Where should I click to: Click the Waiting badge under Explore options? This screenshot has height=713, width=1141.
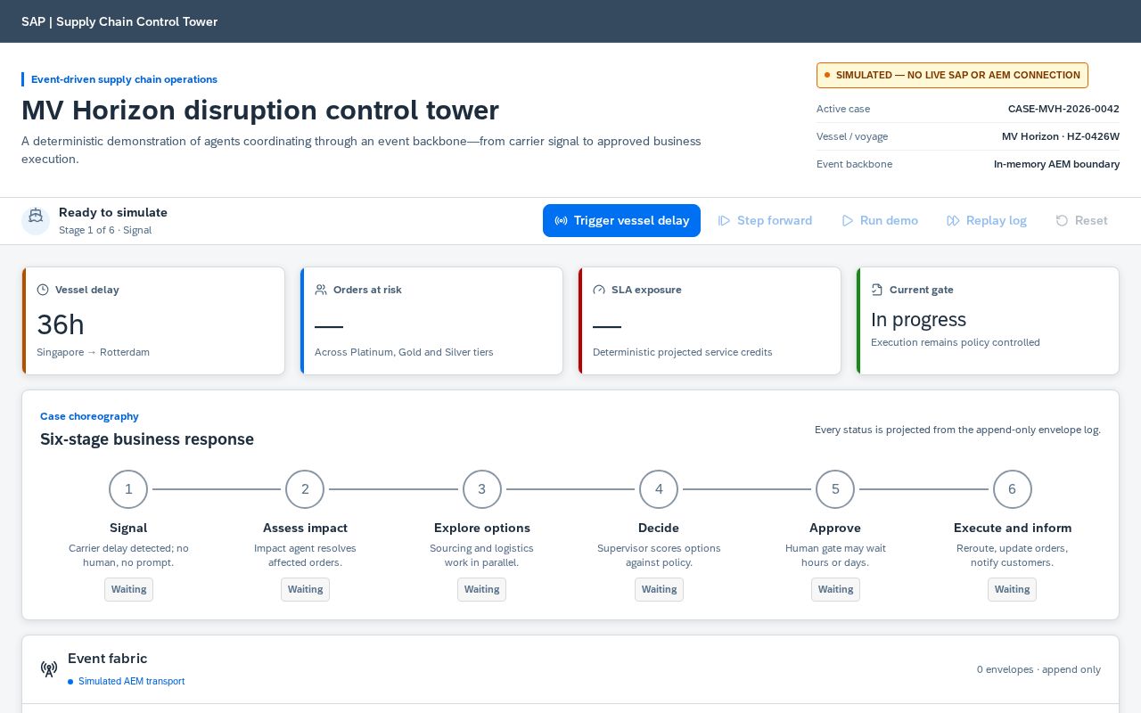[x=482, y=589]
